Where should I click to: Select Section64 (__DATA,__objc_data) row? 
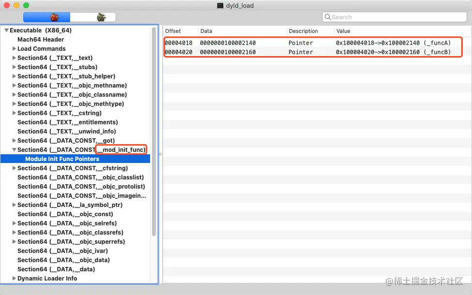click(75, 260)
